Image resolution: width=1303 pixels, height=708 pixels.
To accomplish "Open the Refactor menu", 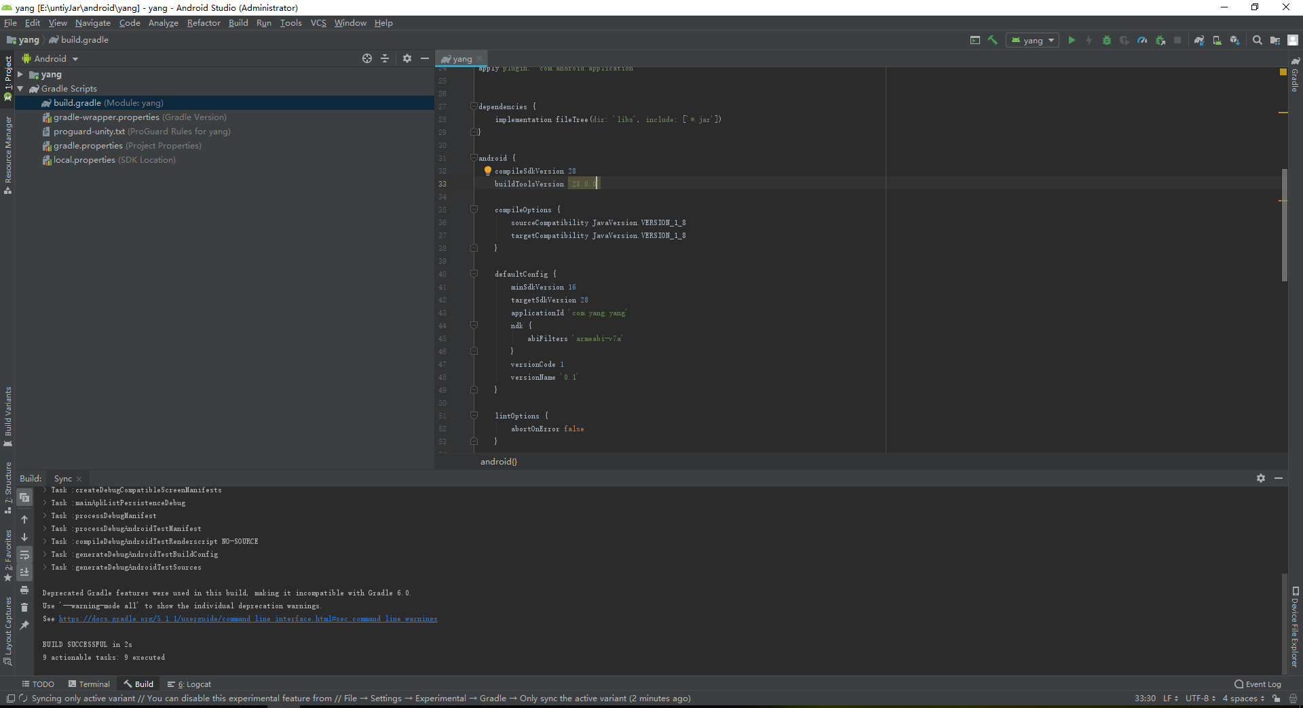I will [204, 23].
